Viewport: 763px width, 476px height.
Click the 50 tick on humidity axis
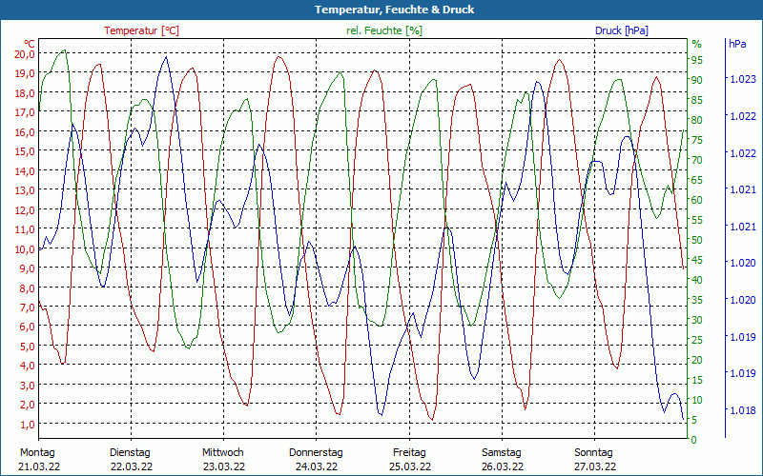tap(696, 240)
